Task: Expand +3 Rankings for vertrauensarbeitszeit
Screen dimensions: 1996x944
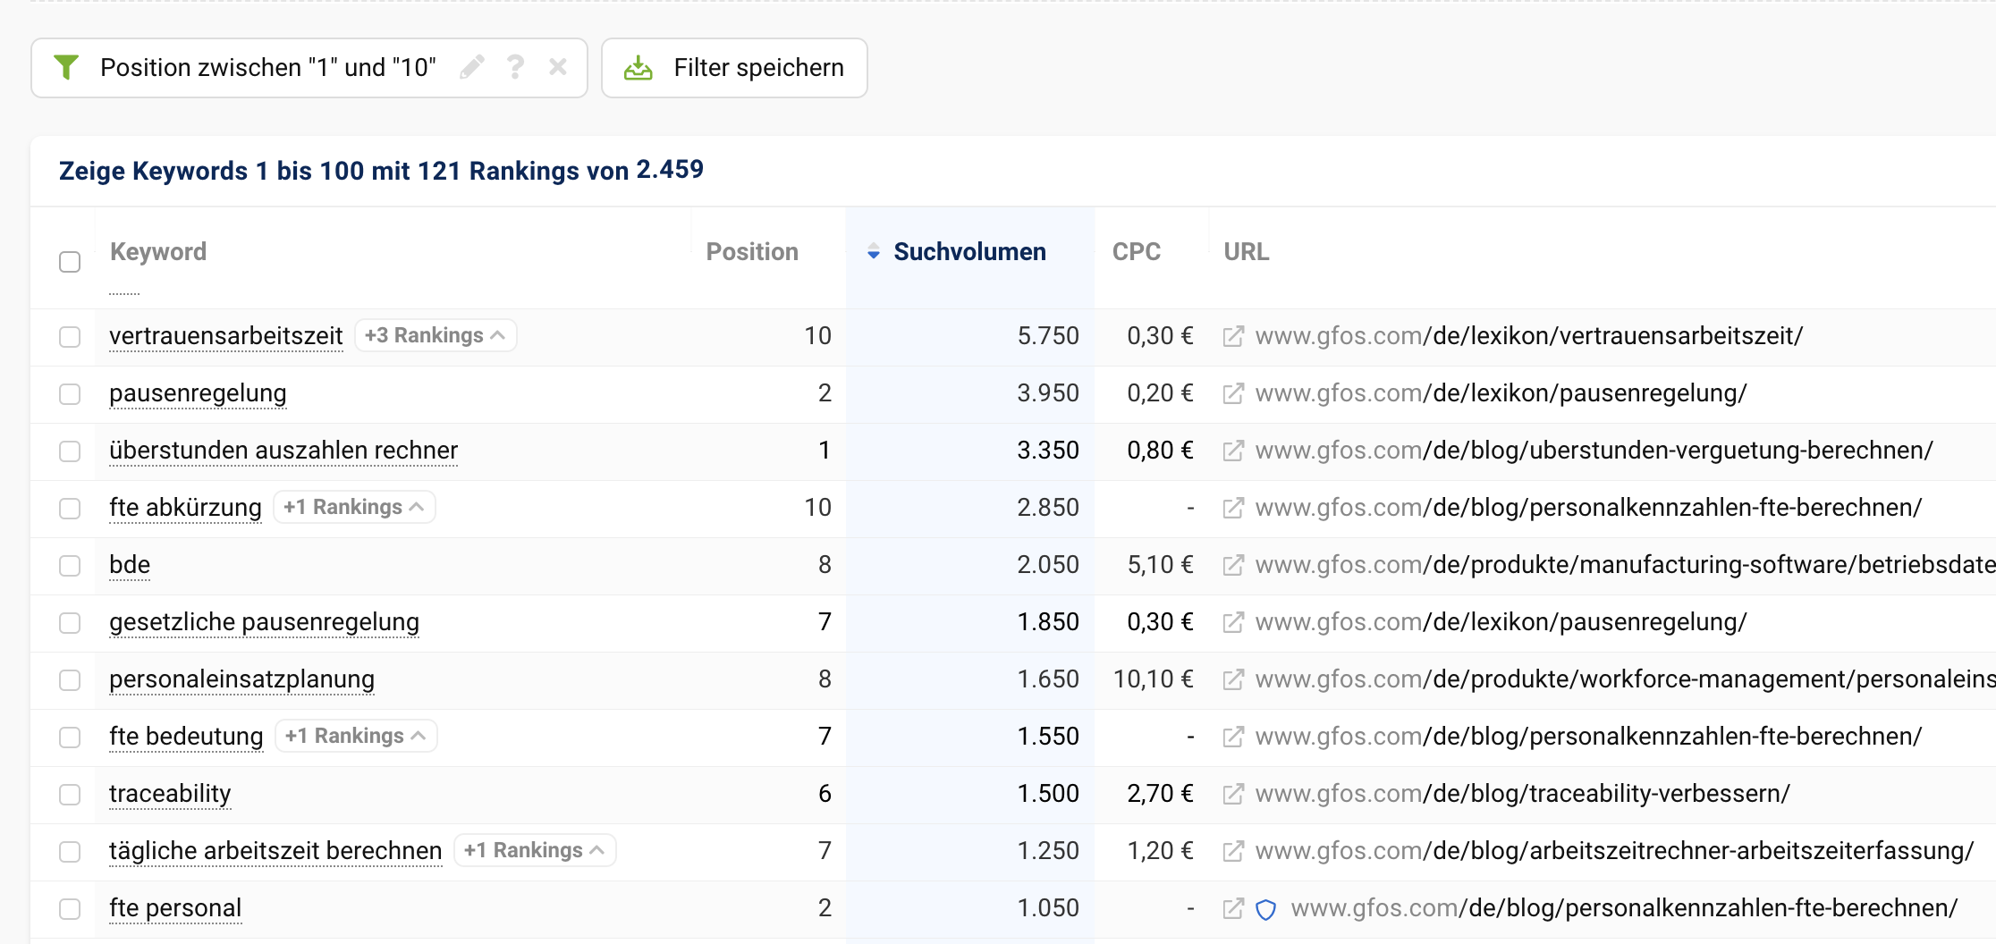Action: coord(436,335)
